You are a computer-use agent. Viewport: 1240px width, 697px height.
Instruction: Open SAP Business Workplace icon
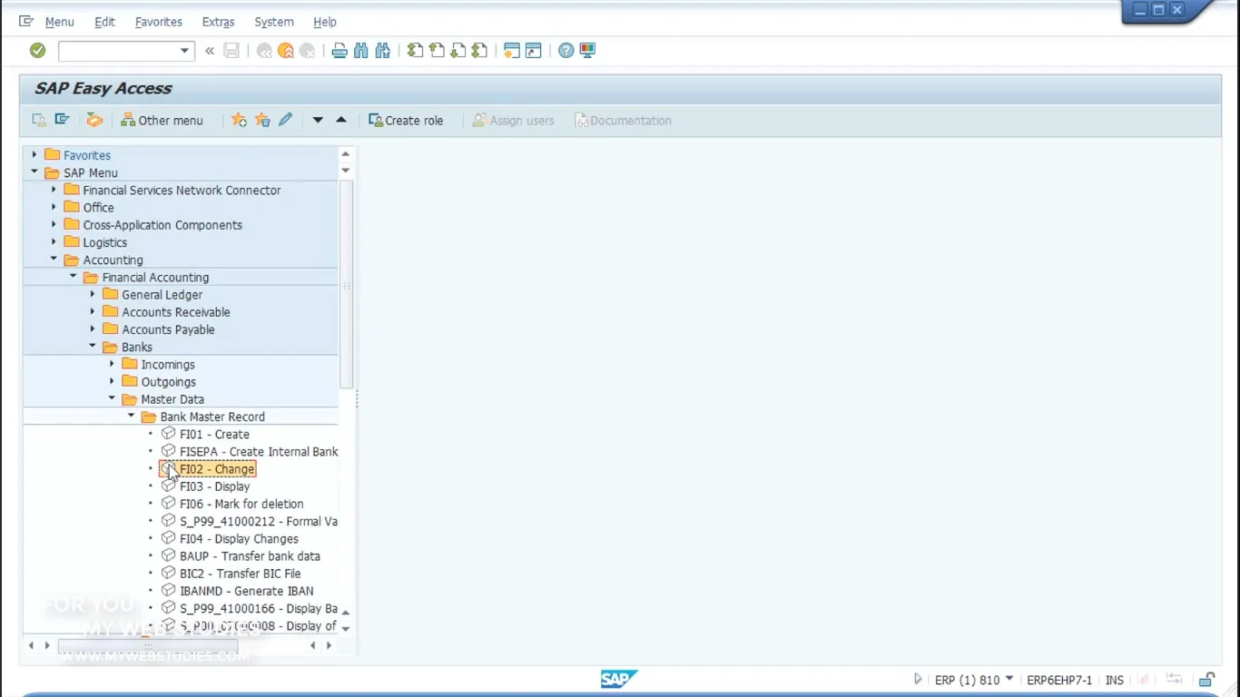click(x=94, y=120)
